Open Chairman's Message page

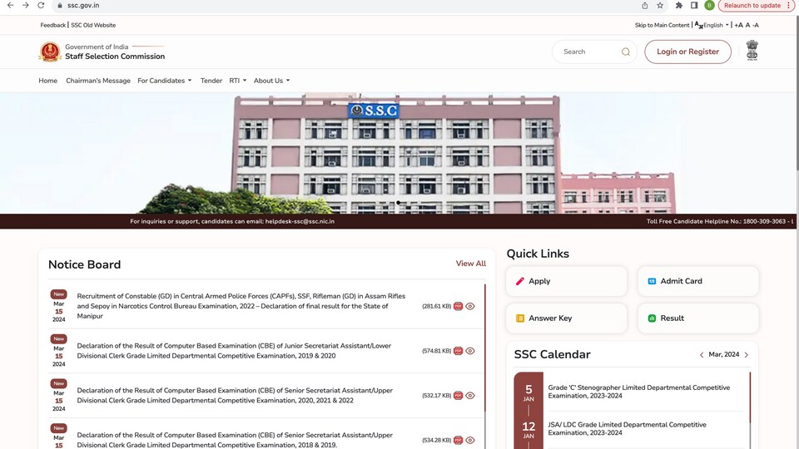coord(98,81)
